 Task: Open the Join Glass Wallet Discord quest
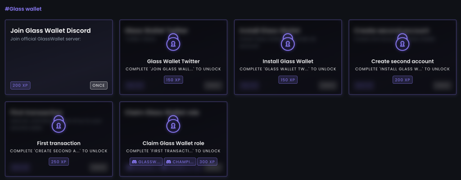click(x=59, y=57)
